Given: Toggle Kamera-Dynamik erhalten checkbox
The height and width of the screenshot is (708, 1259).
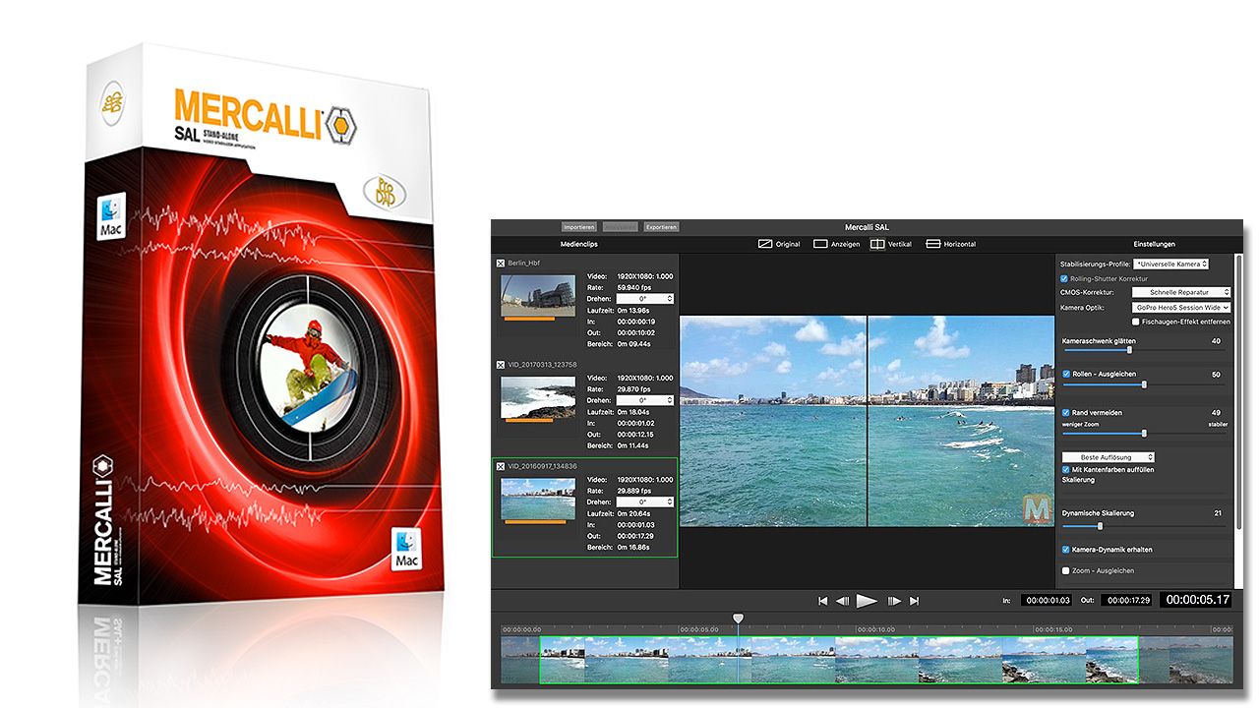Looking at the screenshot, I should (1066, 550).
